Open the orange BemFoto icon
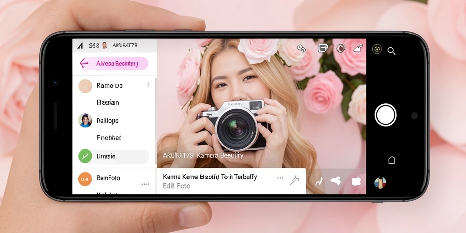The height and width of the screenshot is (233, 466). point(85,179)
